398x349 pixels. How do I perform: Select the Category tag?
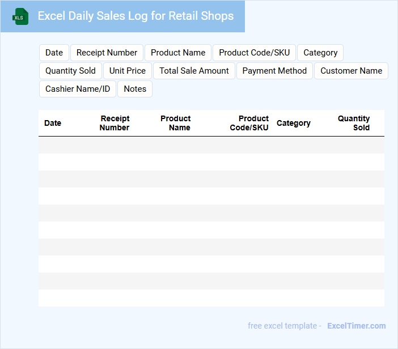(x=320, y=53)
